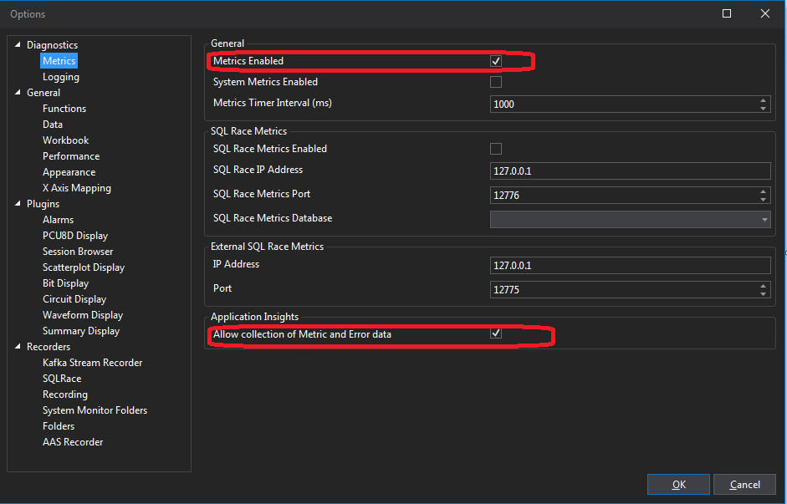
Task: Collapse the Plugins tree section
Action: tap(18, 203)
